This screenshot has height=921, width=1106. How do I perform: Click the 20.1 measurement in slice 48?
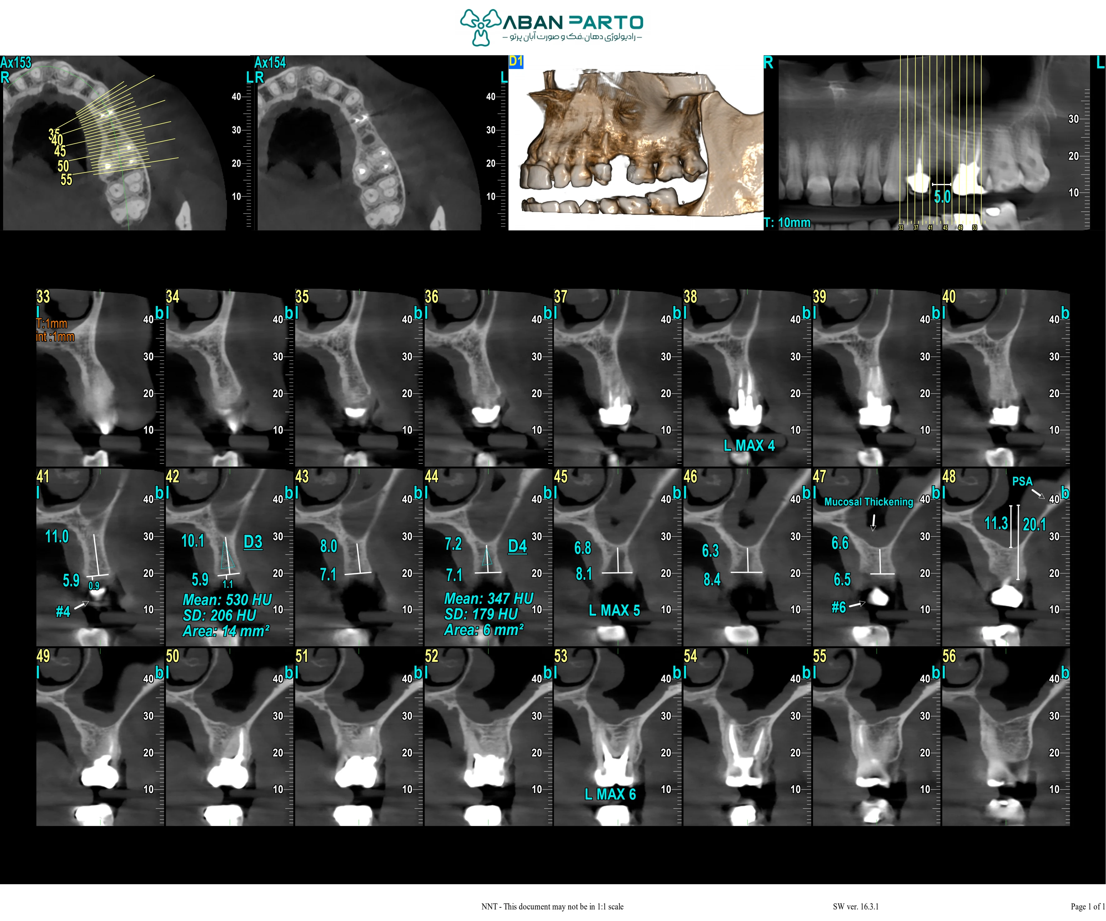pyautogui.click(x=1034, y=524)
